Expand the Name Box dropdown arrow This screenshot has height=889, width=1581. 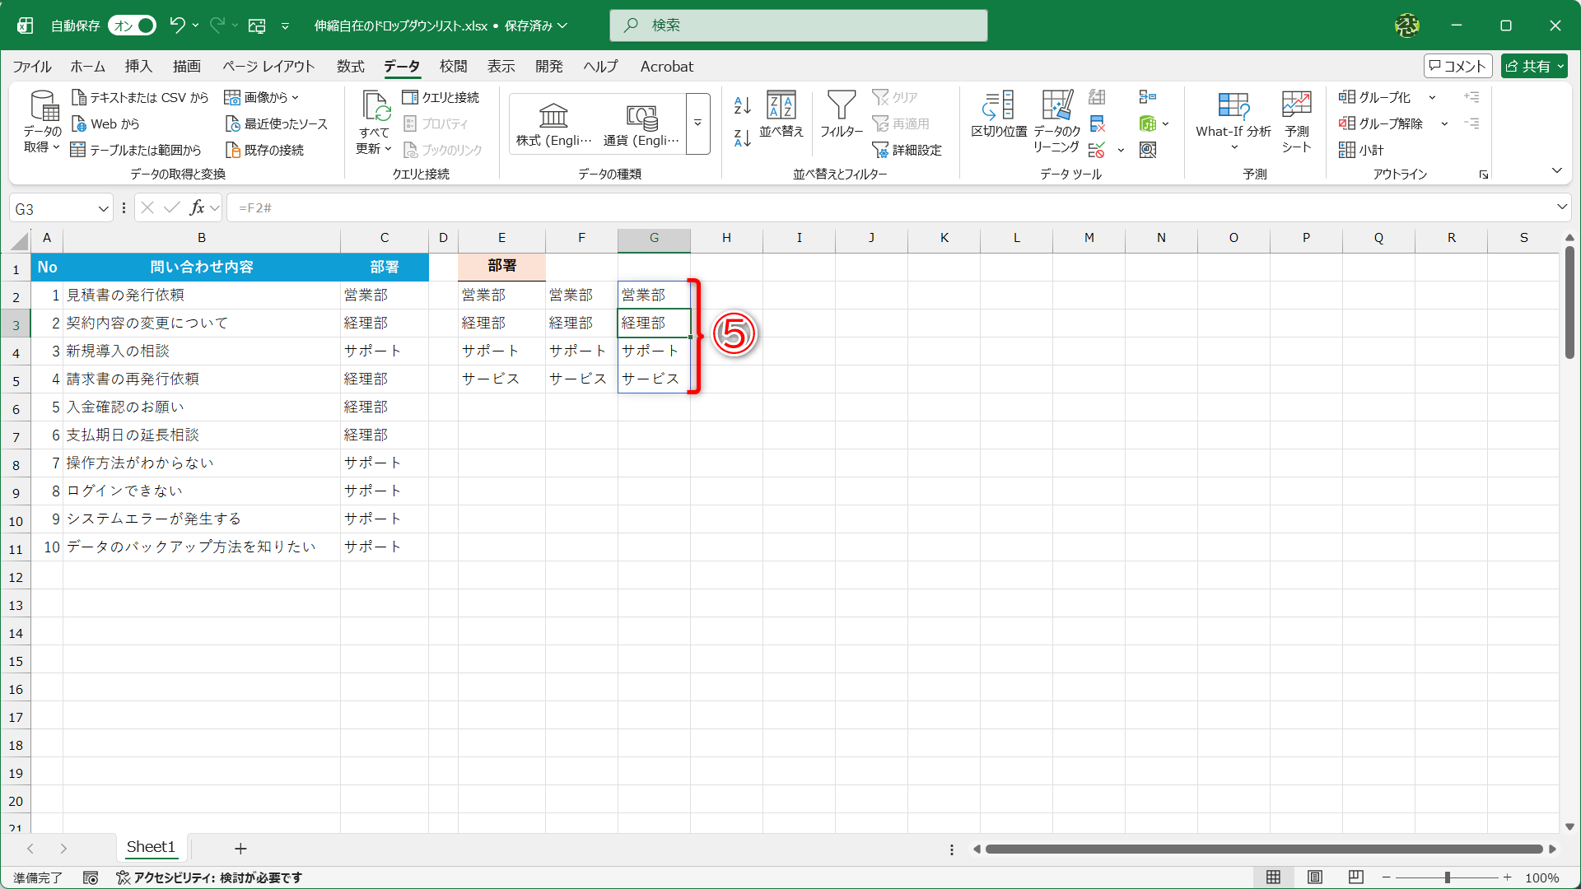coord(103,209)
